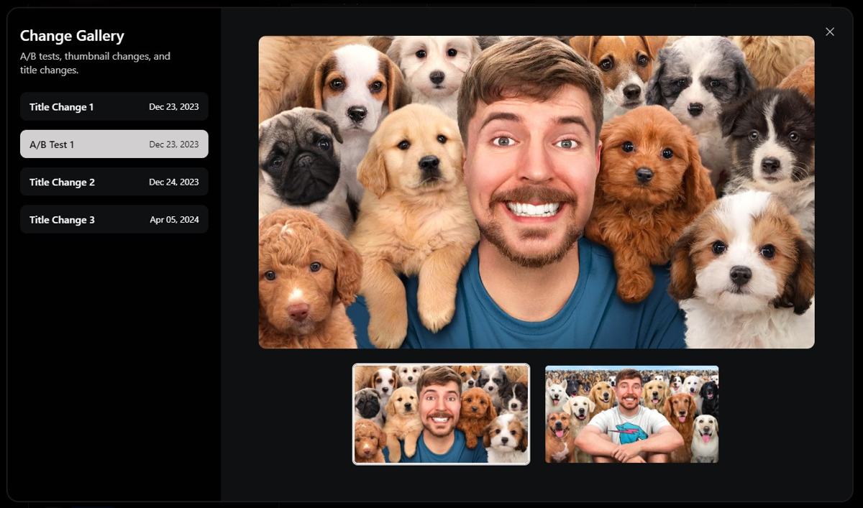This screenshot has width=863, height=508.
Task: Click the Dec 23, 2023 date beside A/B Test 1
Action: tap(173, 144)
